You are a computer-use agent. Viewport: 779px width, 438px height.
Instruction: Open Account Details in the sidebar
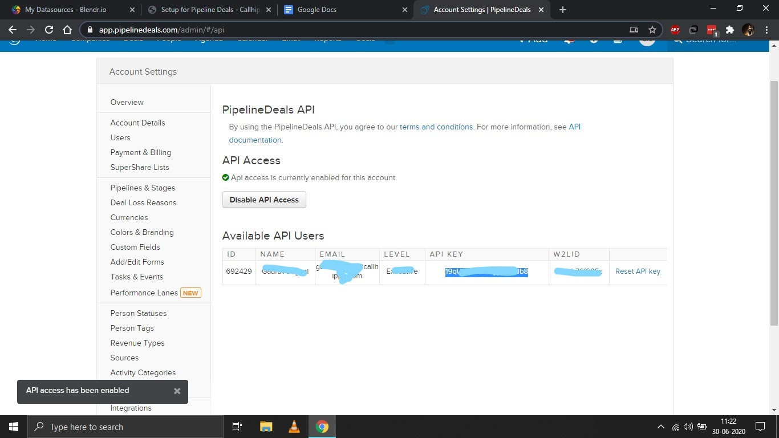pos(138,123)
